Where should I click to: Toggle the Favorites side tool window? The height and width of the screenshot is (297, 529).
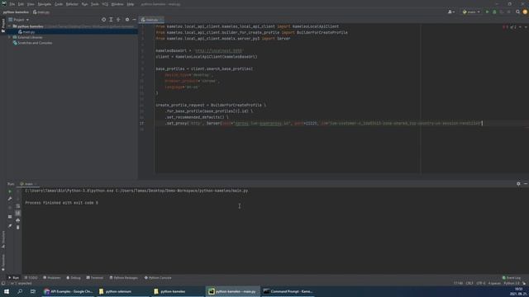click(3, 262)
